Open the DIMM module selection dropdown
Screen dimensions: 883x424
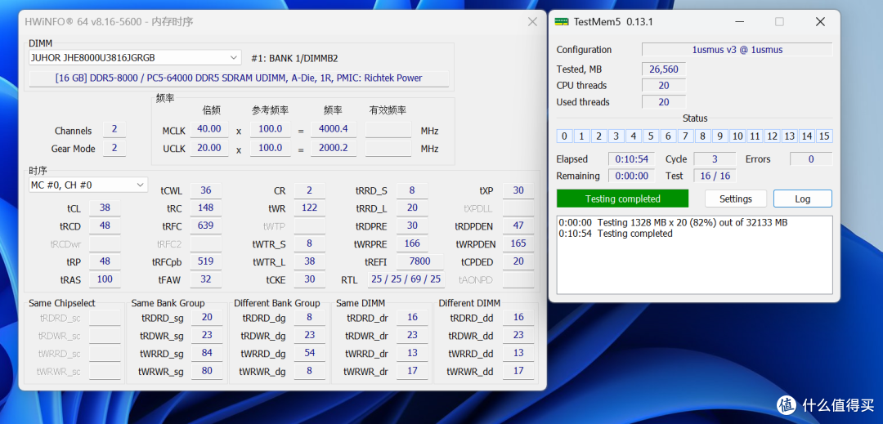(x=135, y=57)
